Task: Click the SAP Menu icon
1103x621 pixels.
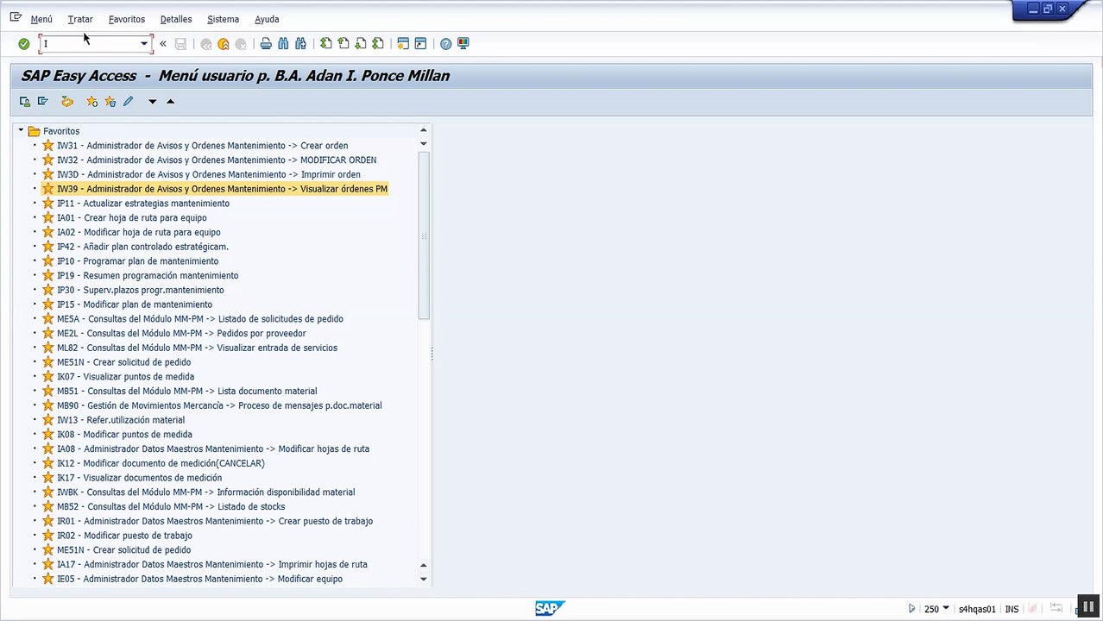Action: pyautogui.click(x=42, y=102)
